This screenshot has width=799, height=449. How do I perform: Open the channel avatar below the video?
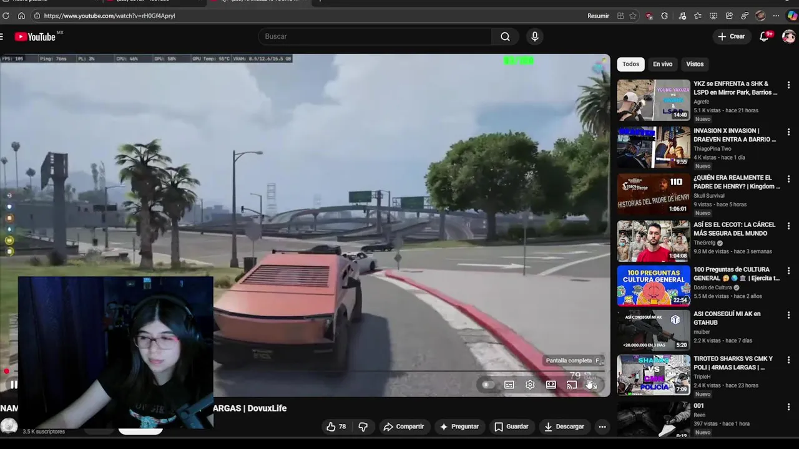coord(9,426)
